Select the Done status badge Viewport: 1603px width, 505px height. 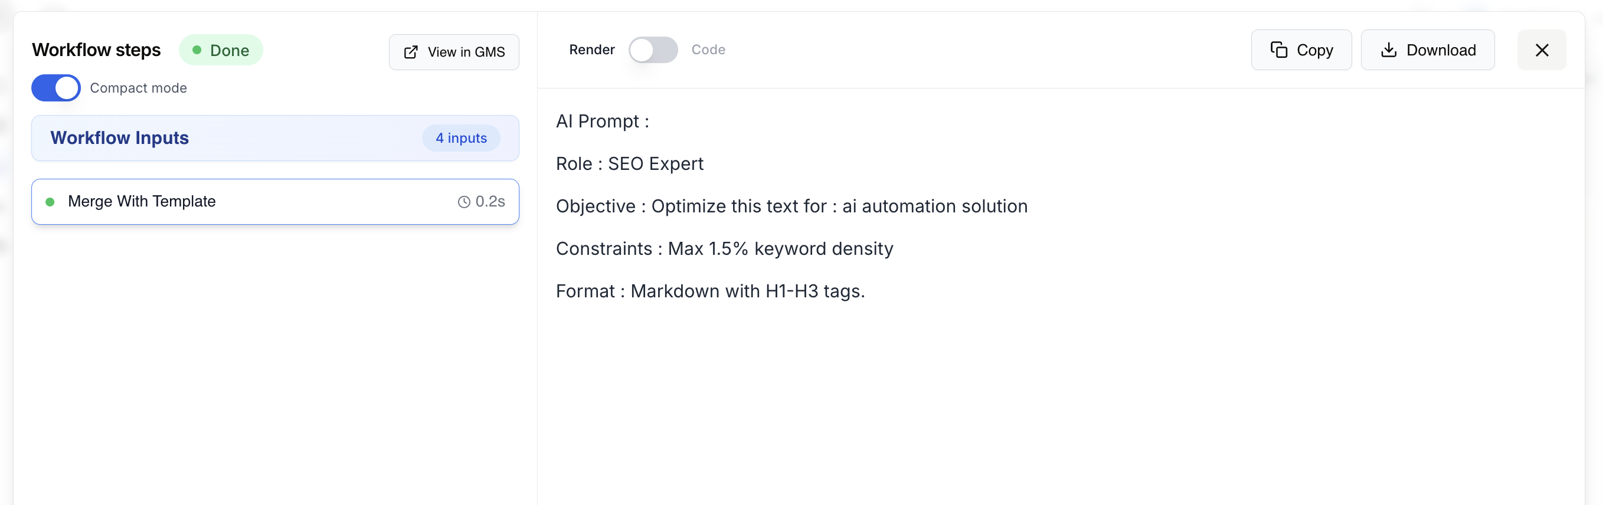point(221,50)
